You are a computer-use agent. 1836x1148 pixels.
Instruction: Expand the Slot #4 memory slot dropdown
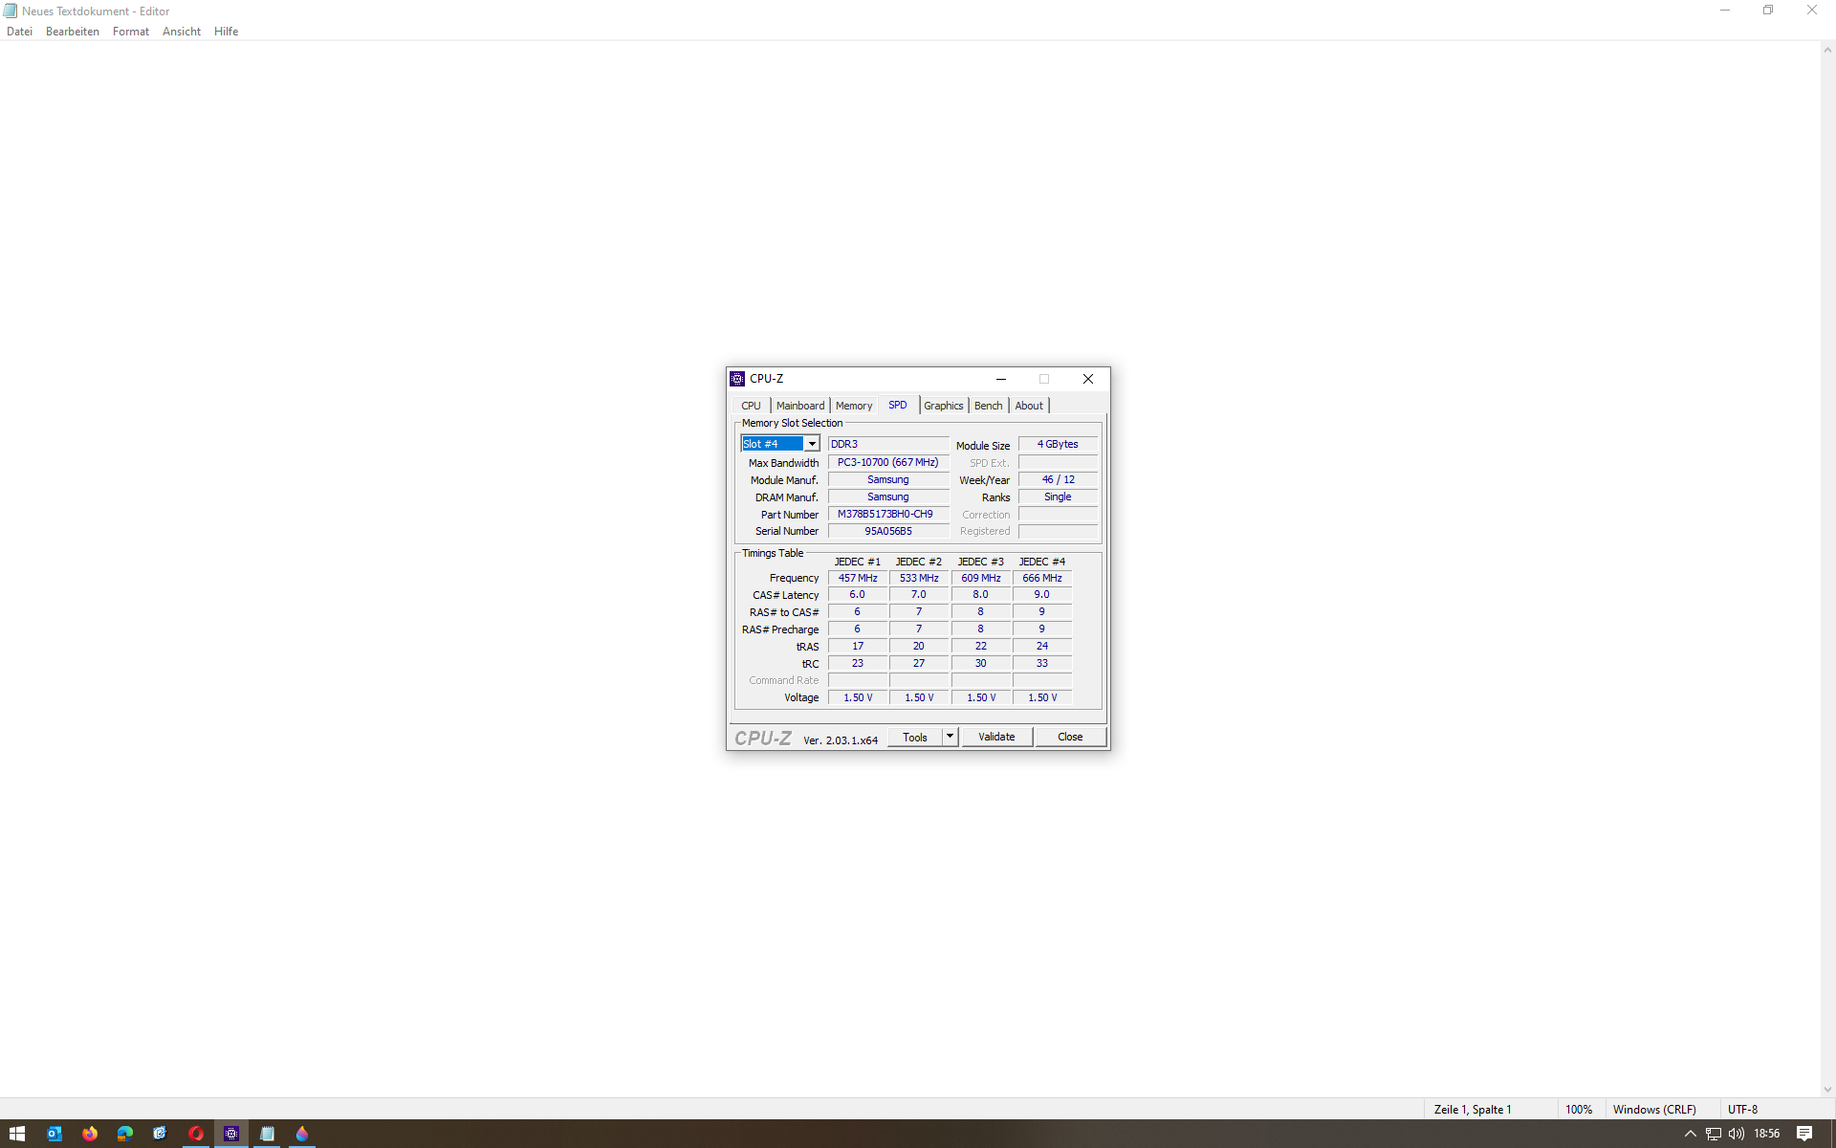[811, 444]
